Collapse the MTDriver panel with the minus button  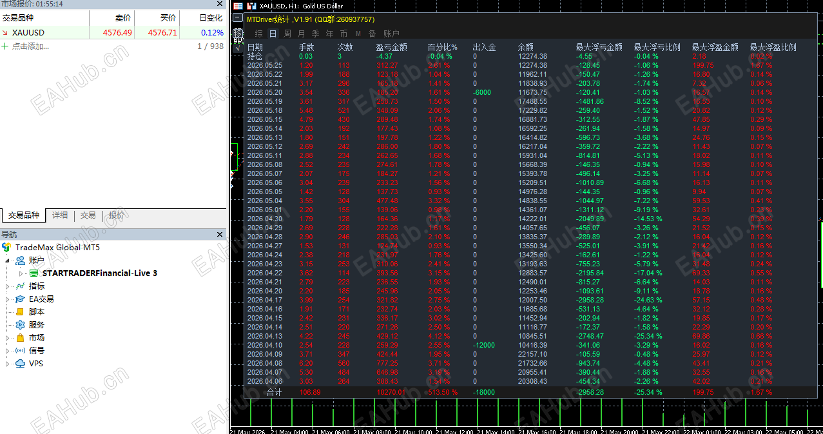[x=238, y=18]
